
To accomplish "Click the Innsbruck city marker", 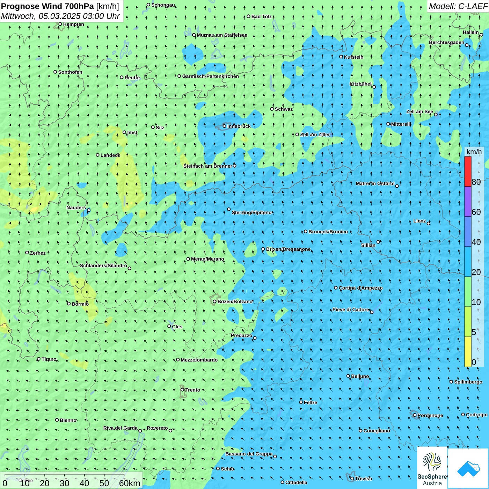I will (225, 126).
